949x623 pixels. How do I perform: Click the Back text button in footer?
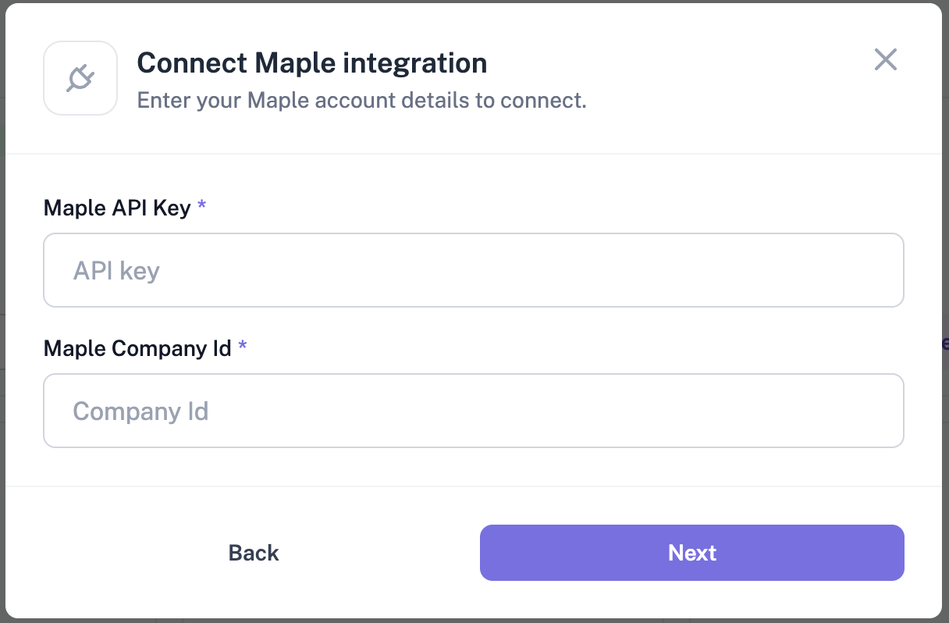click(x=254, y=553)
